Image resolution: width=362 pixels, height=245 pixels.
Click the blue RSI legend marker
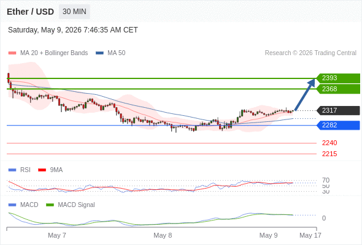click(x=12, y=170)
